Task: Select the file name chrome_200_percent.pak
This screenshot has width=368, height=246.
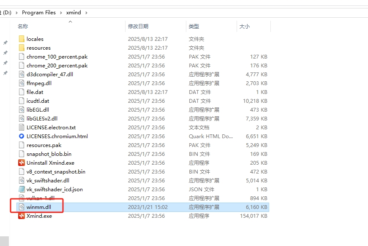Action: [57, 66]
